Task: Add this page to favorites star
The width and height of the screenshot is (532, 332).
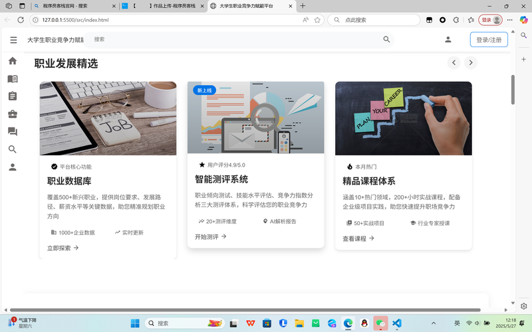Action: pyautogui.click(x=317, y=20)
